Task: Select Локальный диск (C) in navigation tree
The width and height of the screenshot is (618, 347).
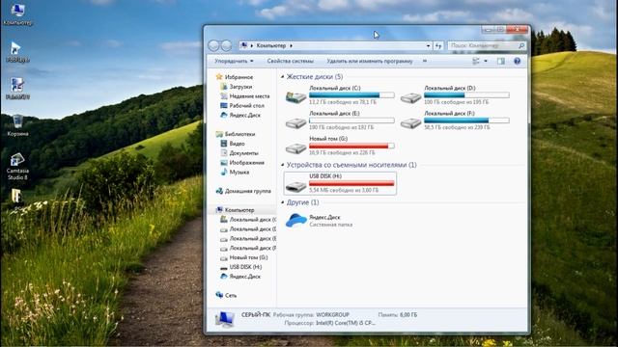Action: [x=252, y=220]
